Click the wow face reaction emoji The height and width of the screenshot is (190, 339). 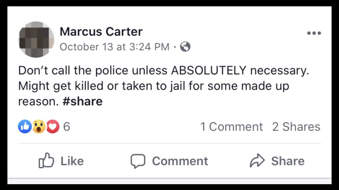pyautogui.click(x=39, y=127)
